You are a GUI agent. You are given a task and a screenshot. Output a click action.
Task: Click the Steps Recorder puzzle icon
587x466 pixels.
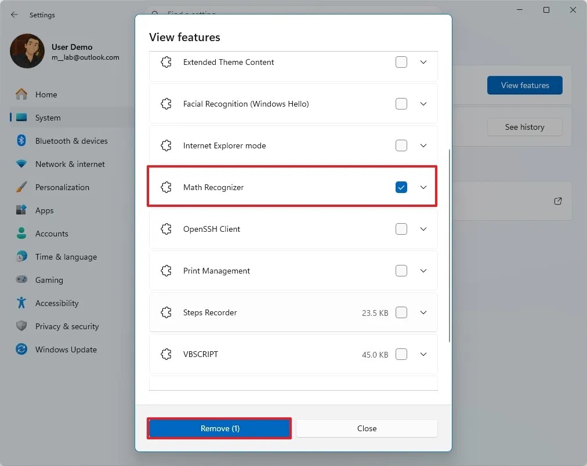[166, 312]
